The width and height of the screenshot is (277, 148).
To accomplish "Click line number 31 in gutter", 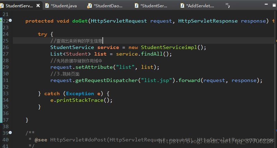I will click(6, 81).
